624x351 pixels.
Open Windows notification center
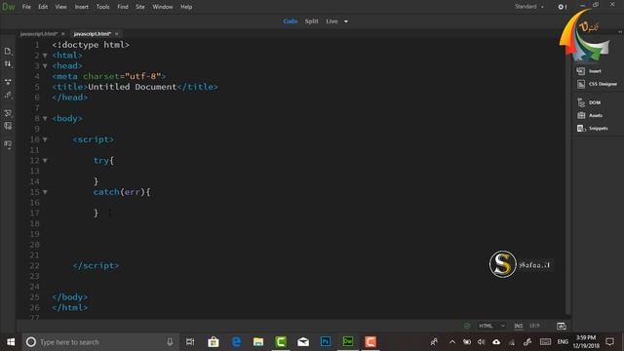coord(609,342)
